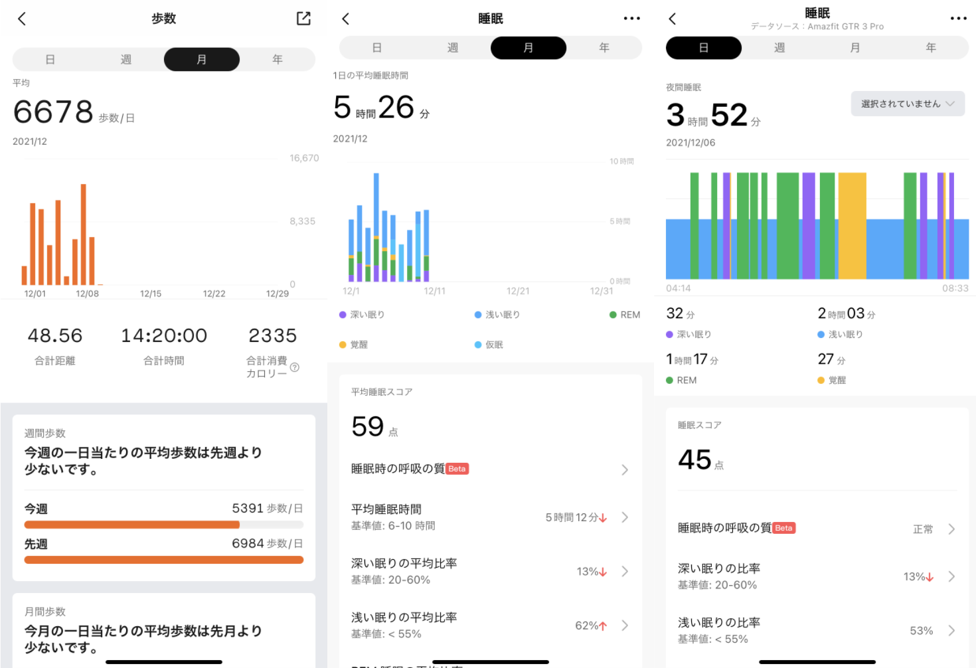Go back from the Amazfit GTR 3 Pro 睡眠 screen

pyautogui.click(x=673, y=19)
